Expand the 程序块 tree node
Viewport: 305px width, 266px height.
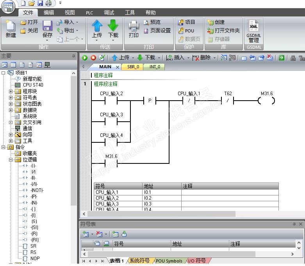tap(11, 91)
